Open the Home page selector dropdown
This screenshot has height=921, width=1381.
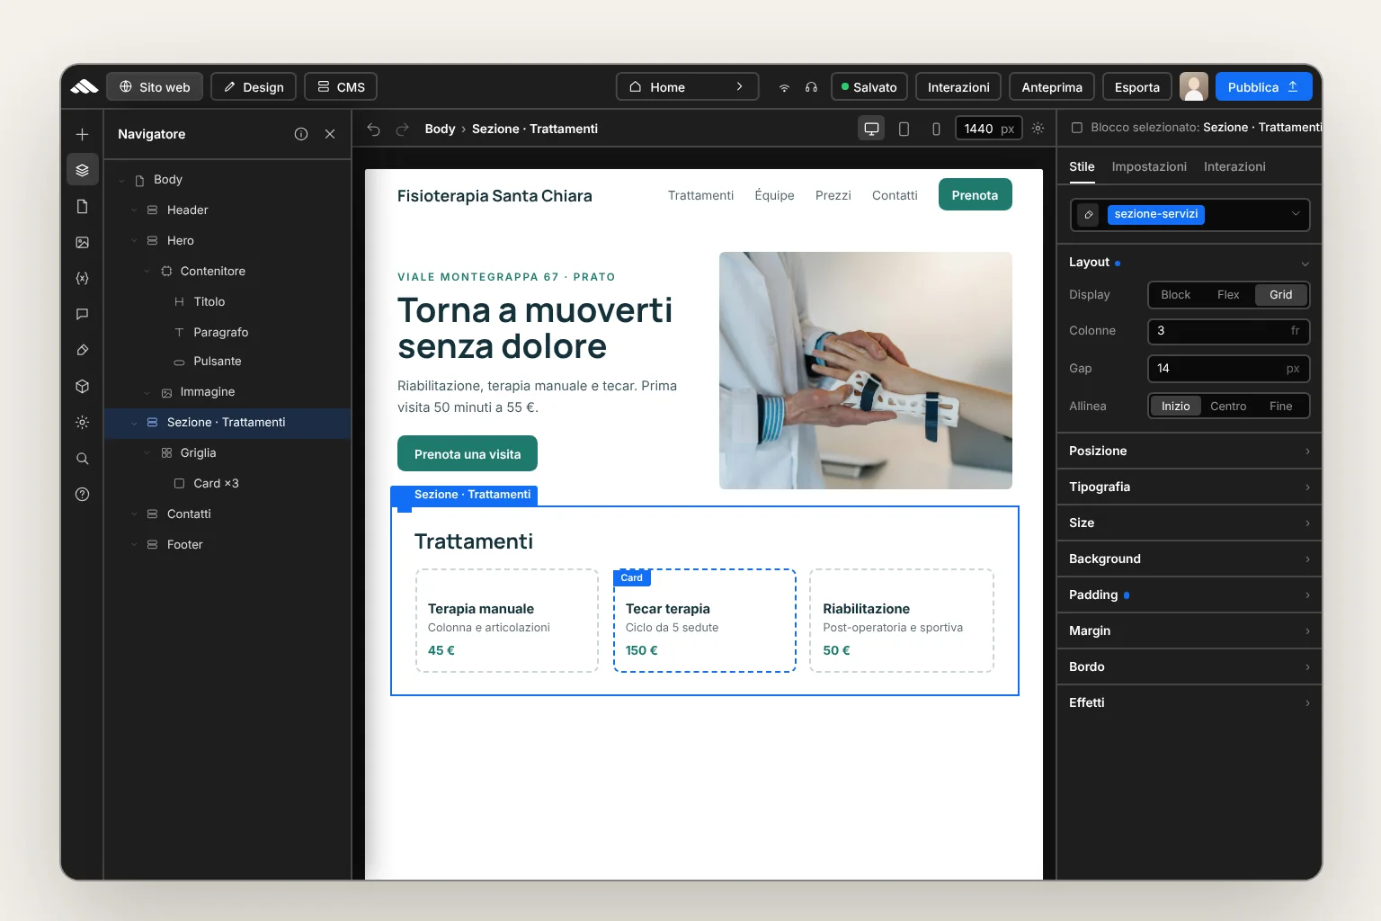(687, 87)
